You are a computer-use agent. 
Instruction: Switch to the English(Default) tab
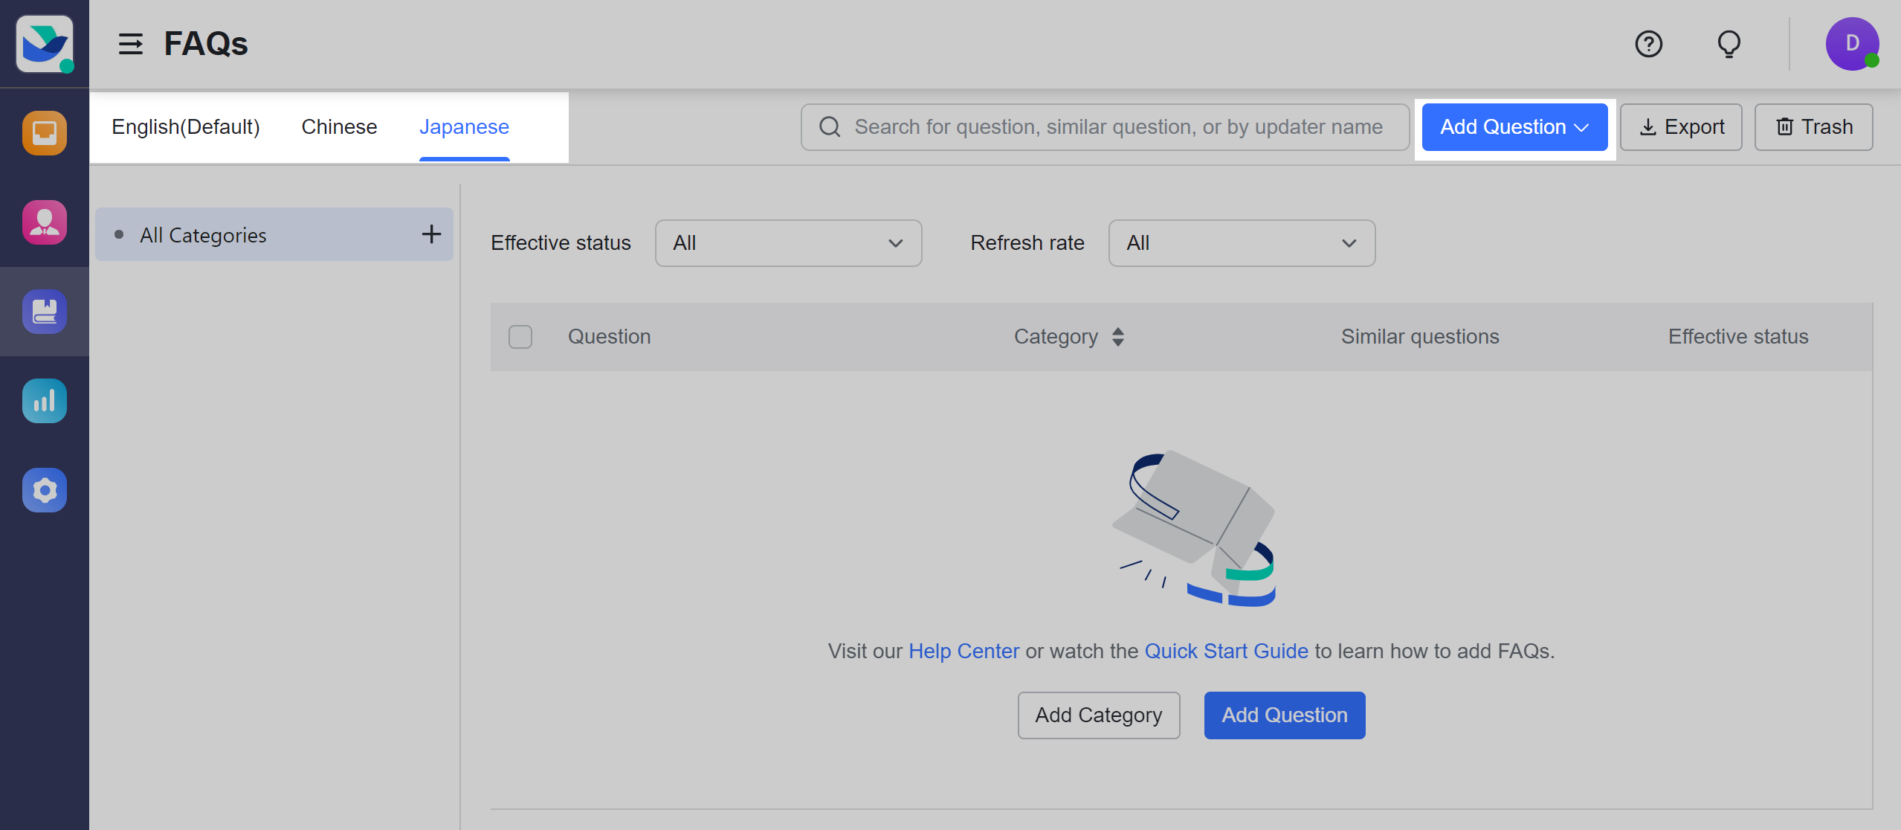tap(186, 127)
